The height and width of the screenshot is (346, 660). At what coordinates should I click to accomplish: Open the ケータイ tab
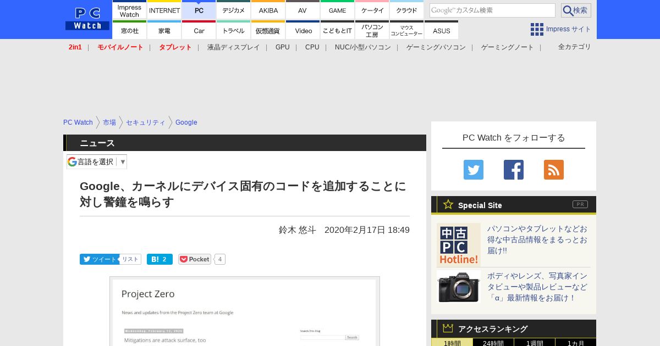pos(372,10)
